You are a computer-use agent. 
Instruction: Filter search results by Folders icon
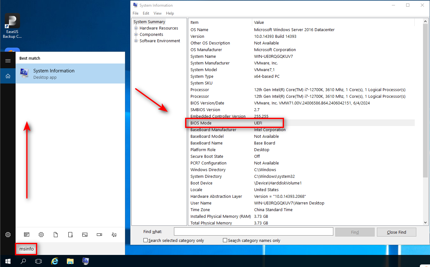(70, 235)
